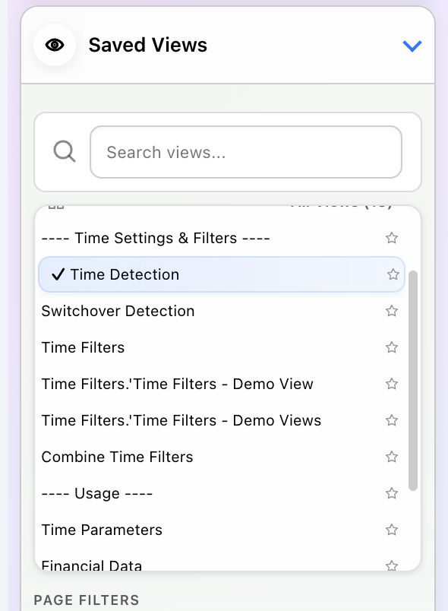Star the Time Parameters view
This screenshot has height=611, width=448.
tap(392, 529)
